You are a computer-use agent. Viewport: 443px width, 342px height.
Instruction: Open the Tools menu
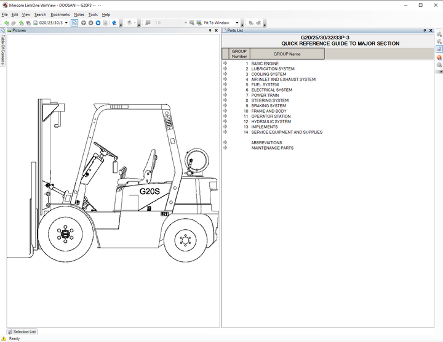(93, 14)
